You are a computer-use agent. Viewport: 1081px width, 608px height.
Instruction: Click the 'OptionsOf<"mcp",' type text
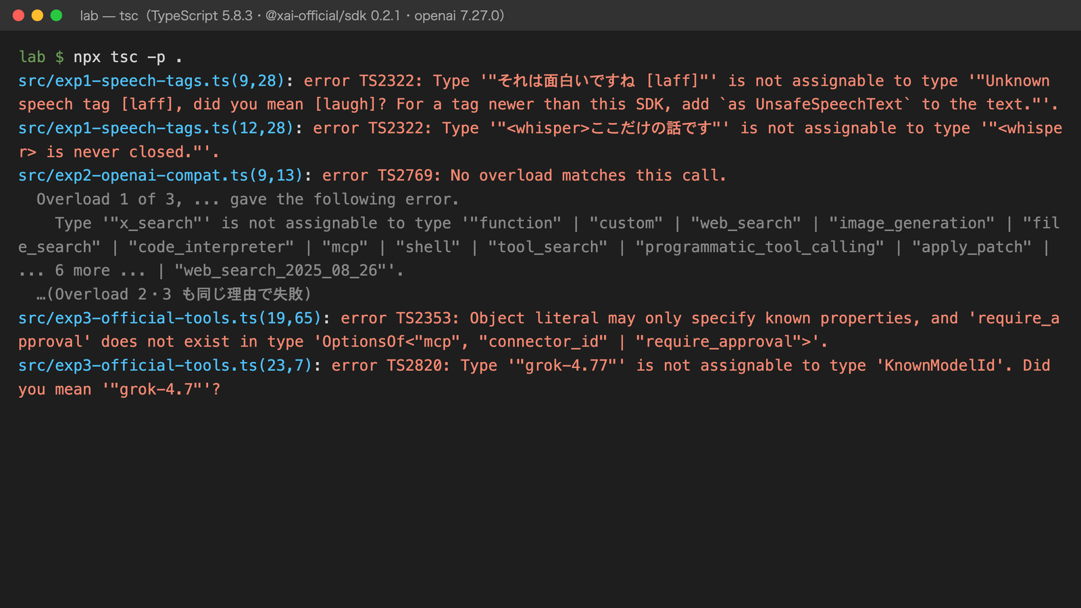(x=395, y=342)
